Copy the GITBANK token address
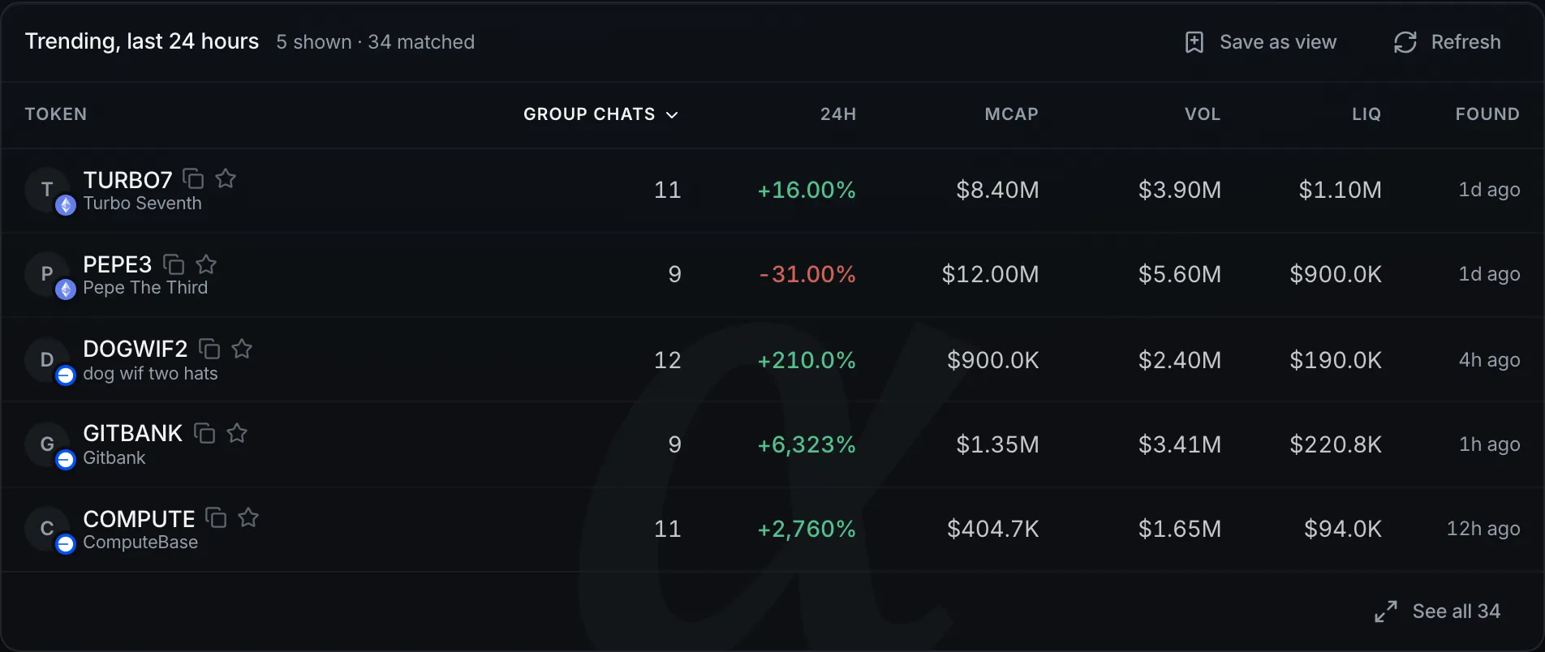This screenshot has width=1545, height=652. coord(204,433)
